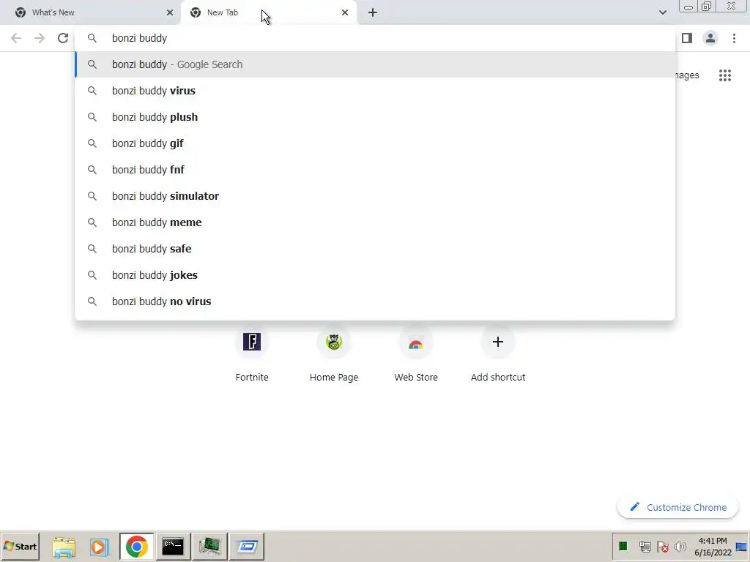
Task: Open the Fortnite shortcut icon
Action: click(x=252, y=342)
